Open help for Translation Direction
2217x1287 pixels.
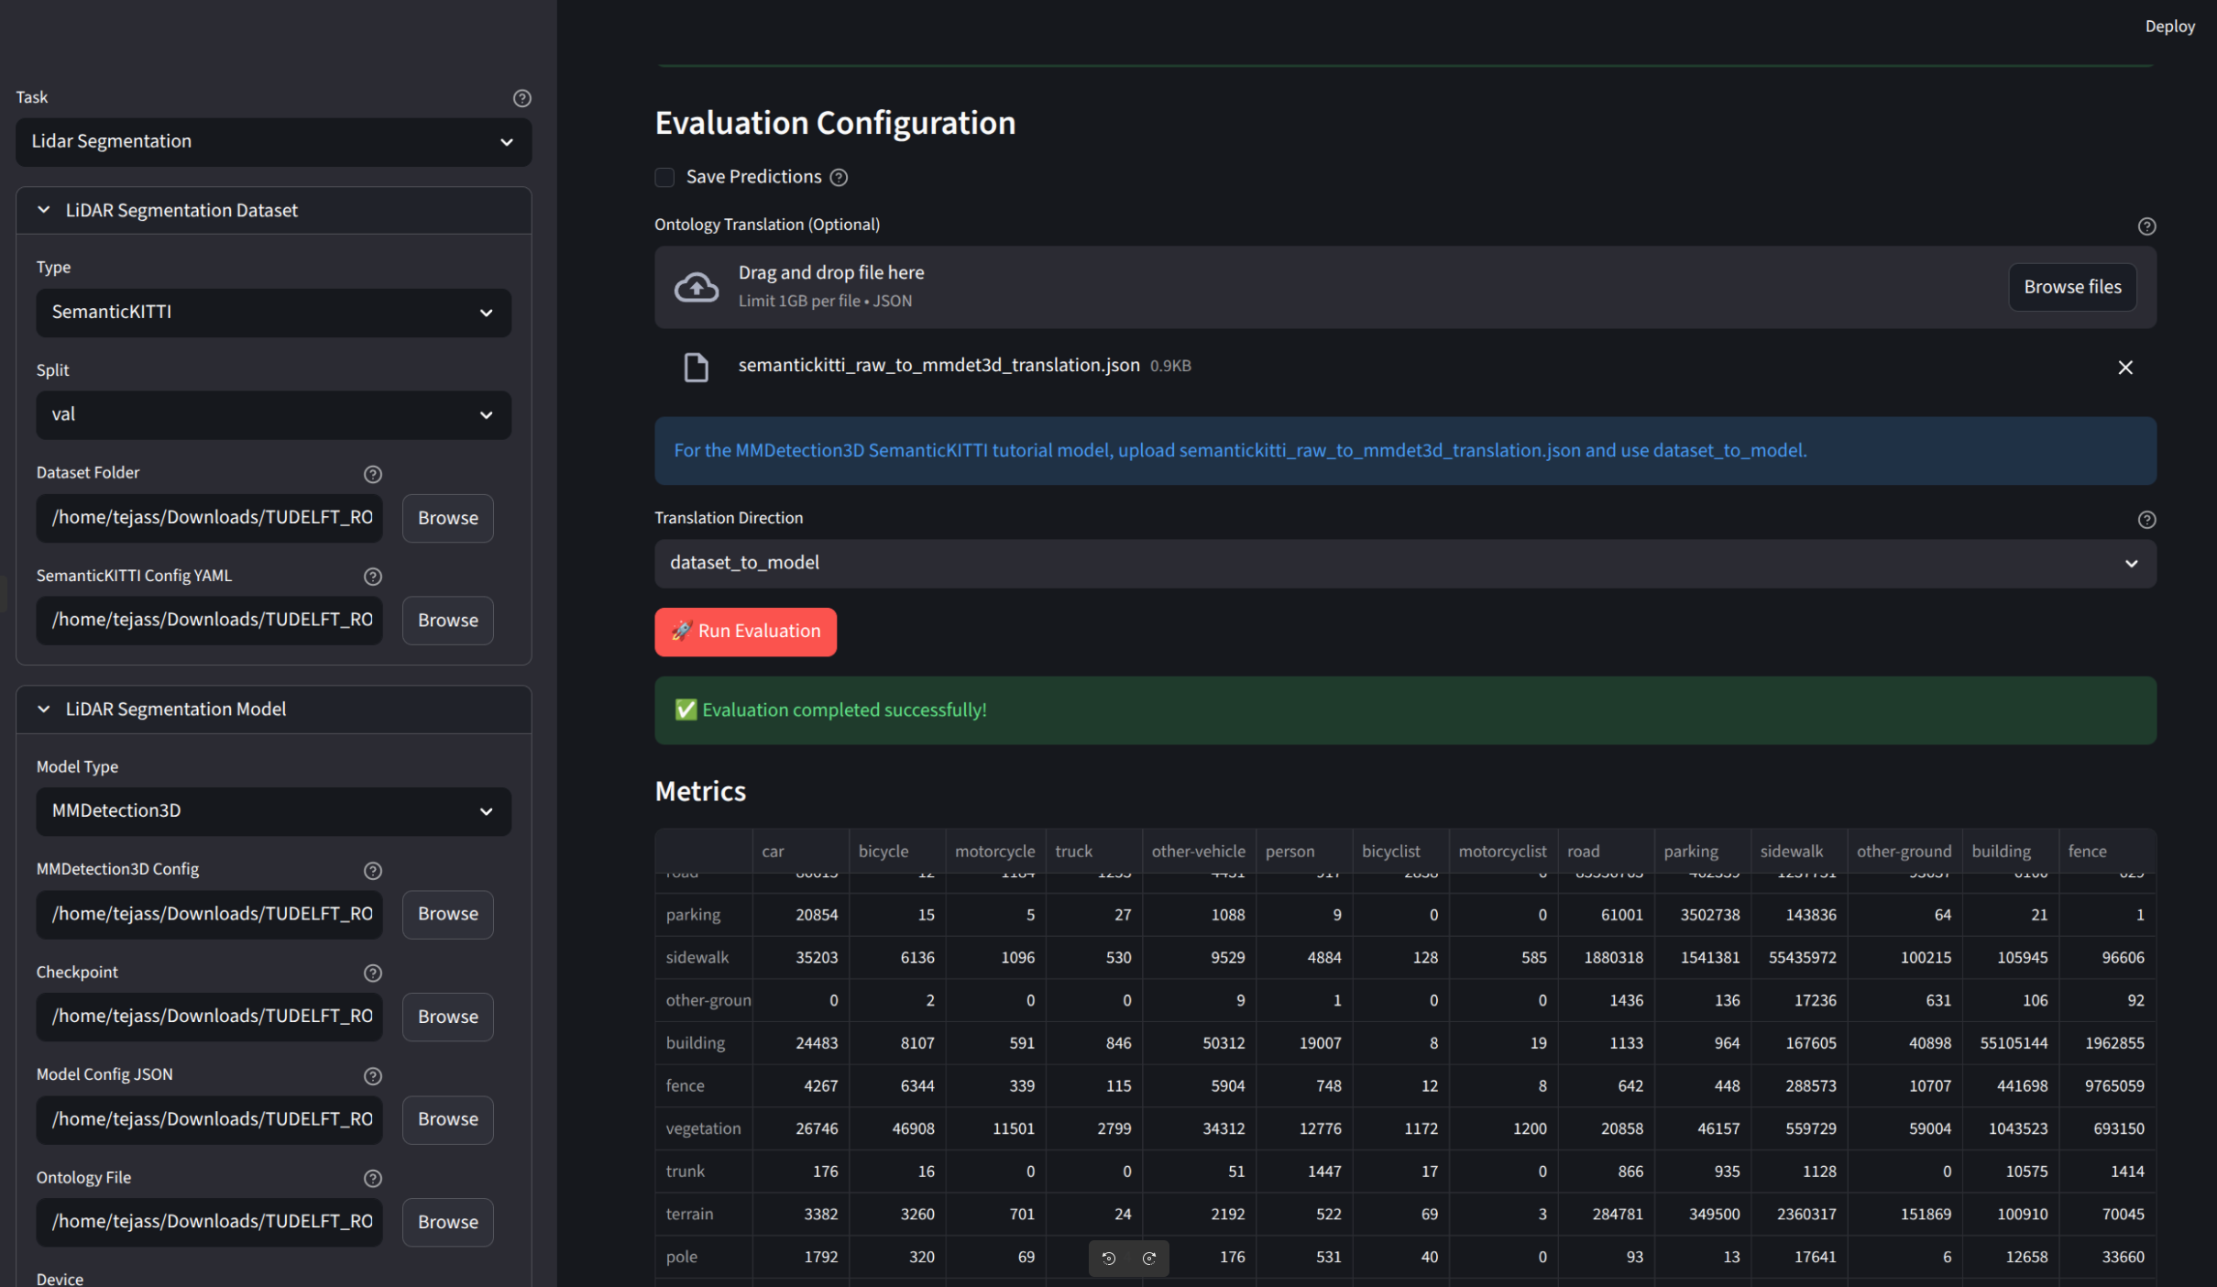[2146, 520]
